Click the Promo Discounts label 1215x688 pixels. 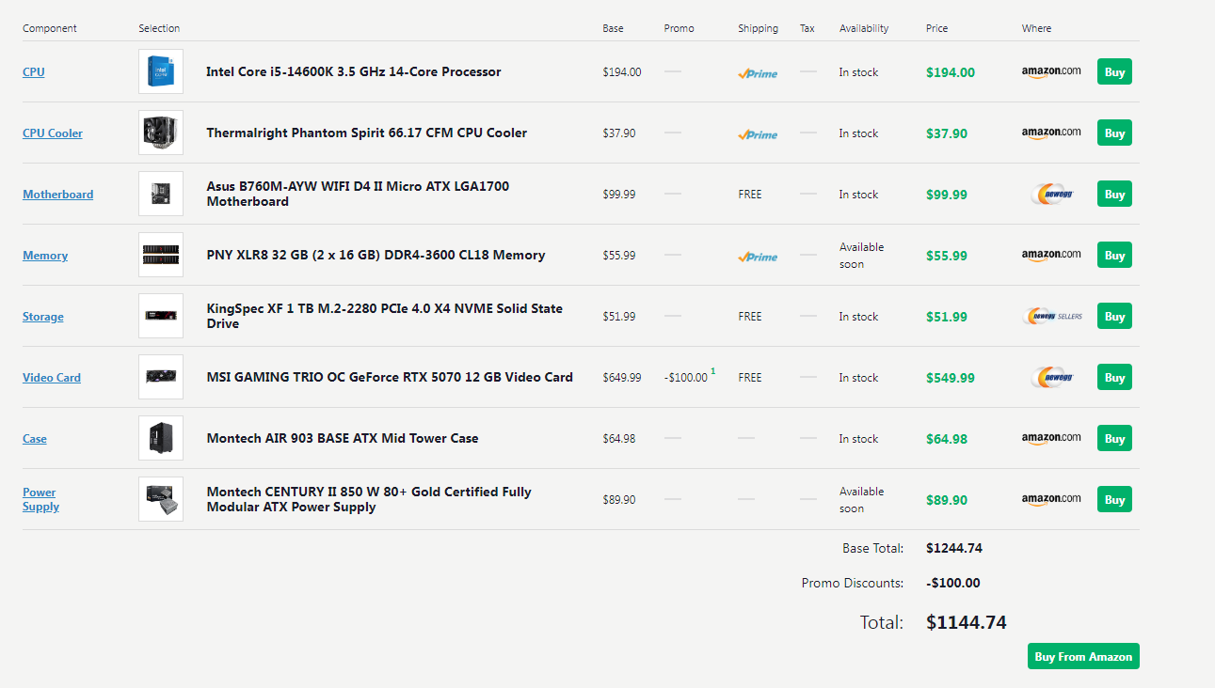point(853,583)
